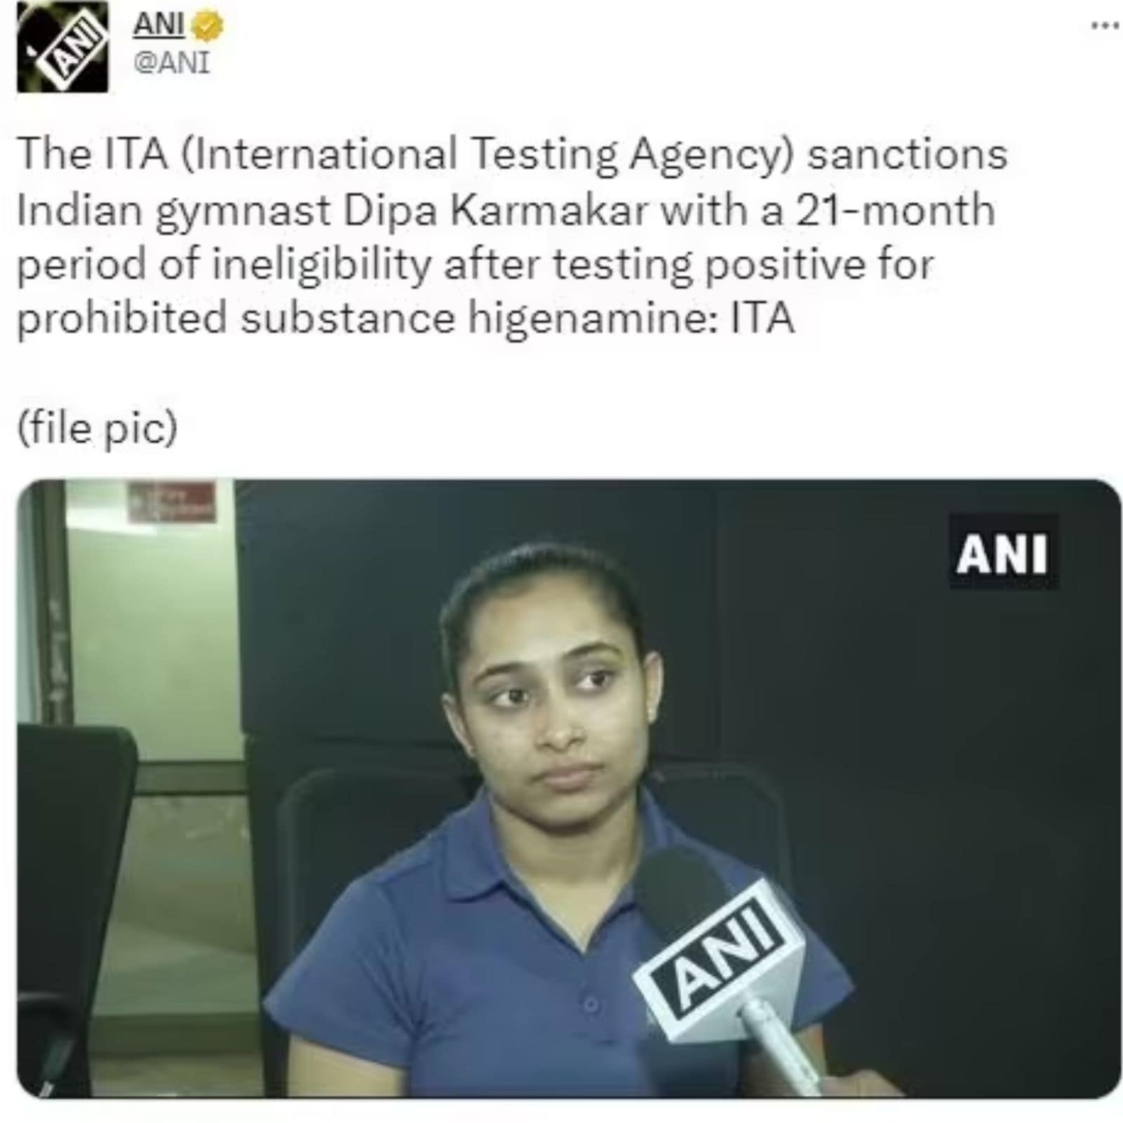Click the red sign in the photo background
The width and height of the screenshot is (1123, 1123).
(171, 502)
